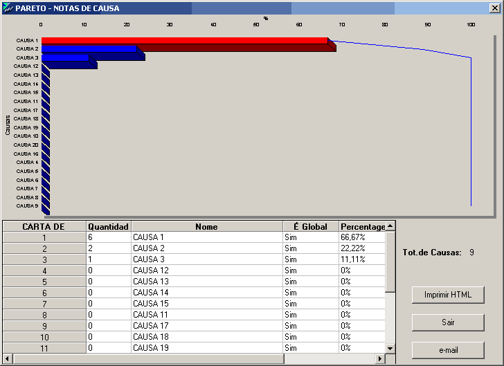Click the application icon in title bar
The image size is (504, 366).
click(x=8, y=8)
